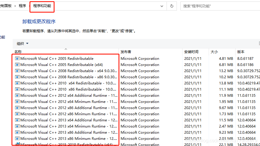Click the icon of Visual C++ 2010 x64 Redistributable

click(17, 83)
